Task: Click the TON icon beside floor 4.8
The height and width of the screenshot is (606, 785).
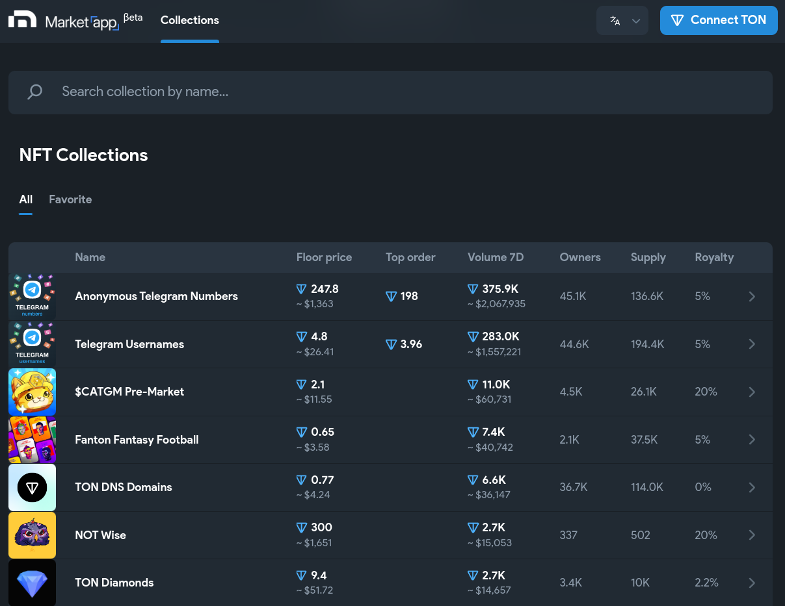Action: [x=301, y=336]
